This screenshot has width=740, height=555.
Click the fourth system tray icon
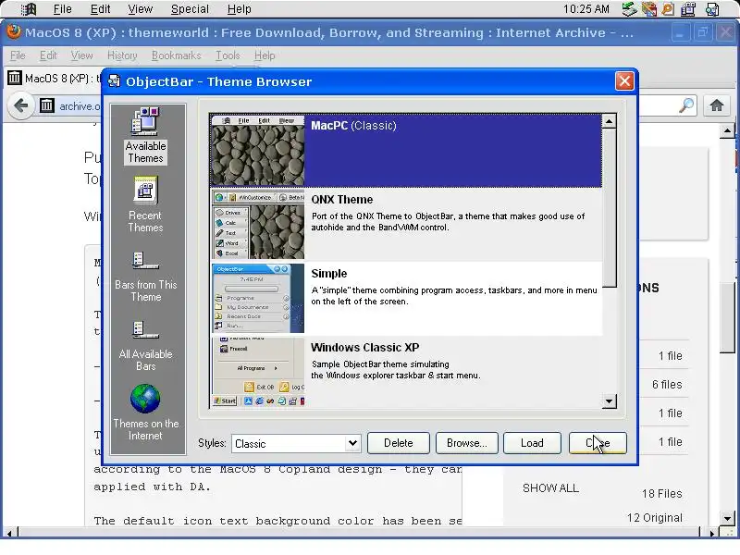(x=688, y=9)
